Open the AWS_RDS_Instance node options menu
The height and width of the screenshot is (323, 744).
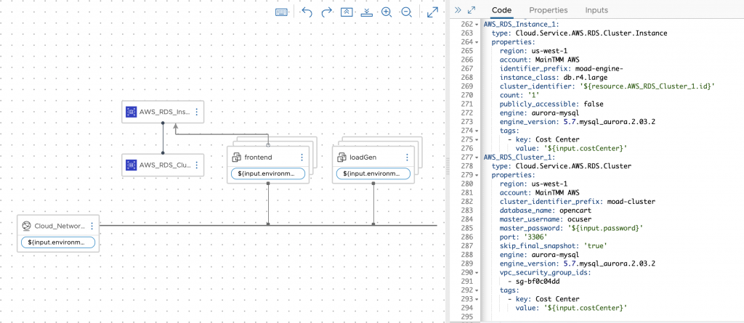pos(197,113)
